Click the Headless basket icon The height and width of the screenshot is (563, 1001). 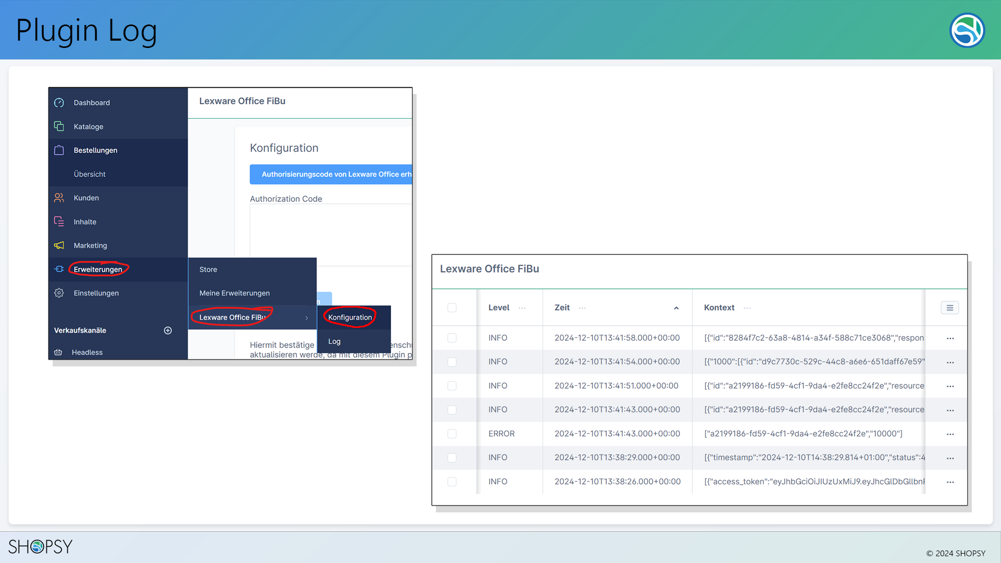tap(58, 352)
